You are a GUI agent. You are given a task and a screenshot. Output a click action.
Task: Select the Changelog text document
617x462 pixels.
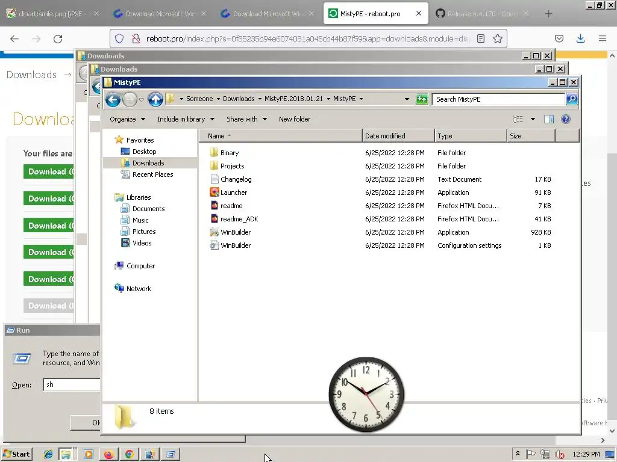[x=231, y=179]
